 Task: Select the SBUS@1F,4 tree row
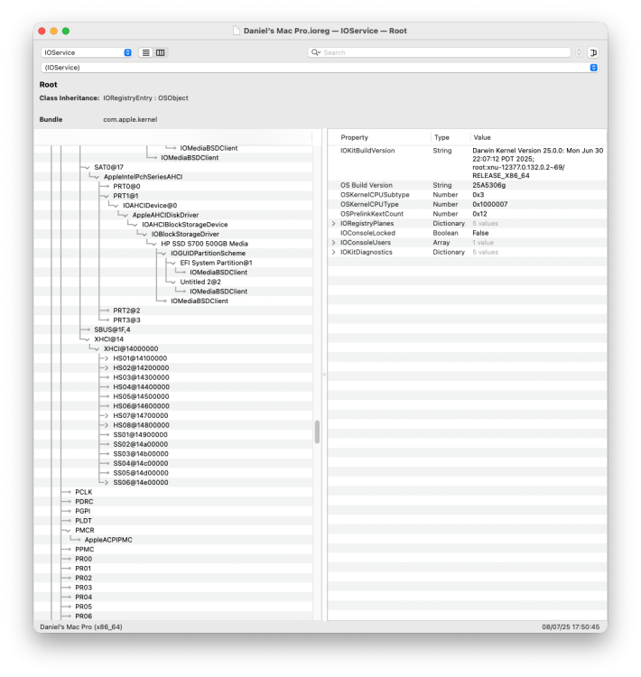(x=173, y=329)
